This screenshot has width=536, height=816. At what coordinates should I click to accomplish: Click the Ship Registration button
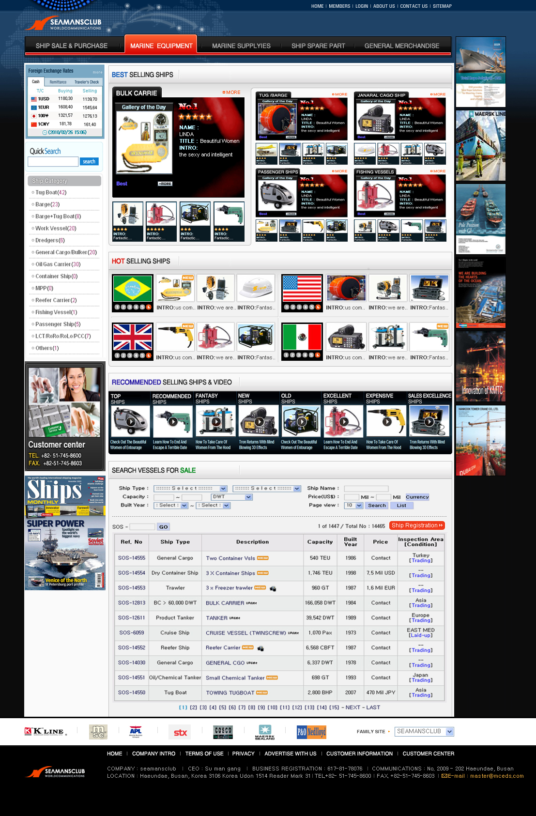[417, 525]
